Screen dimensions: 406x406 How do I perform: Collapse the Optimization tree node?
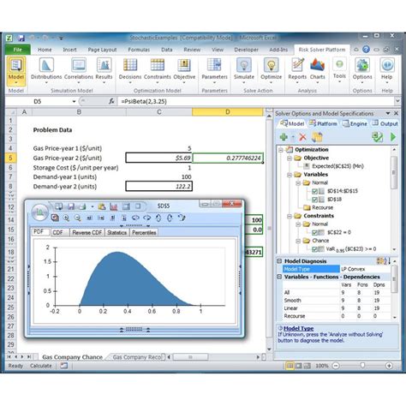[x=281, y=150]
